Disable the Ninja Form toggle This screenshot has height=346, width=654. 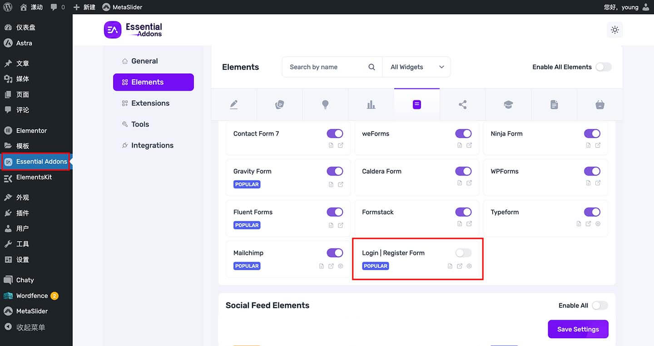[x=592, y=133]
